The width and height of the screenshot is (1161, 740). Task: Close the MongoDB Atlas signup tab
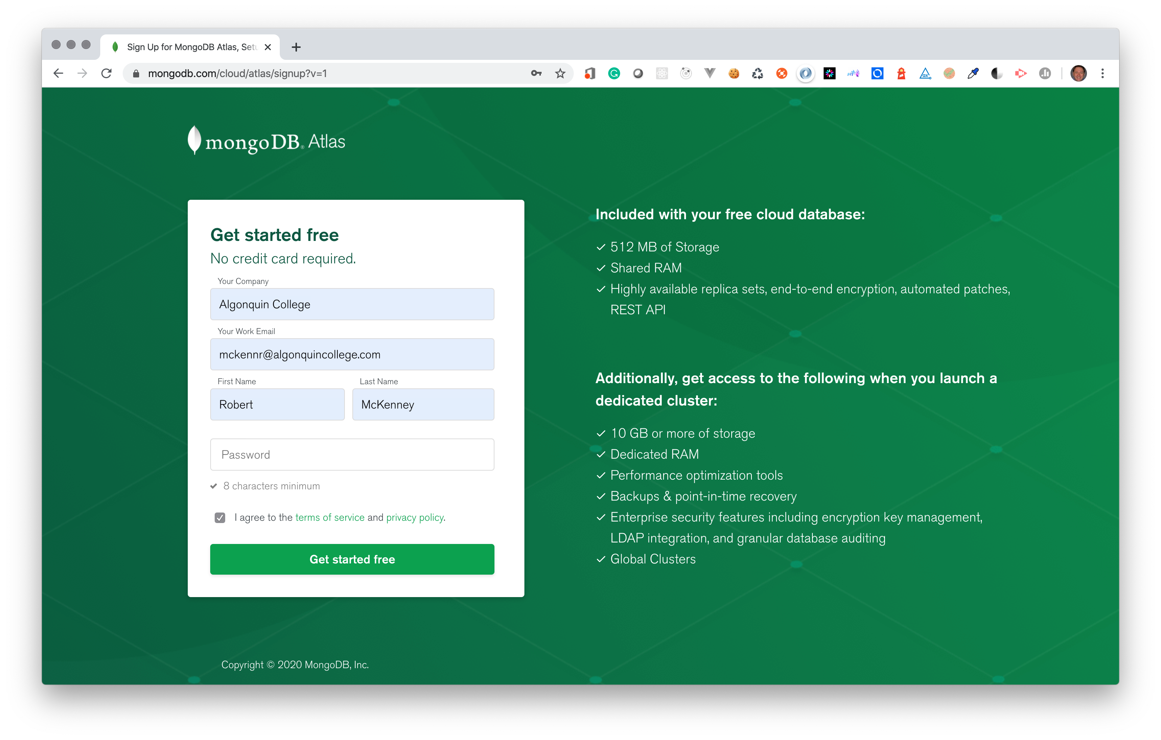[x=268, y=47]
